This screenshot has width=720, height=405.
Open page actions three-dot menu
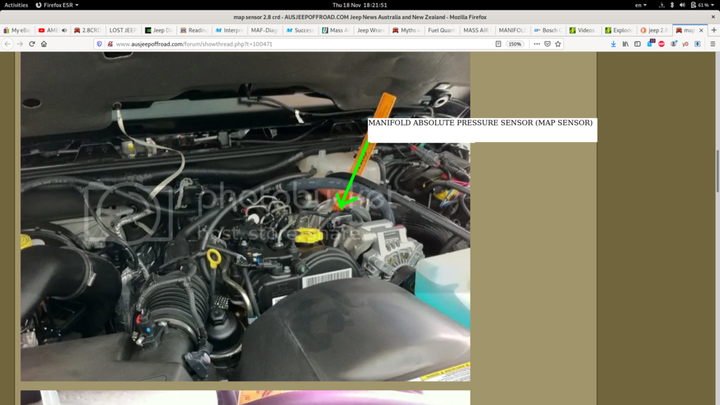pyautogui.click(x=536, y=44)
